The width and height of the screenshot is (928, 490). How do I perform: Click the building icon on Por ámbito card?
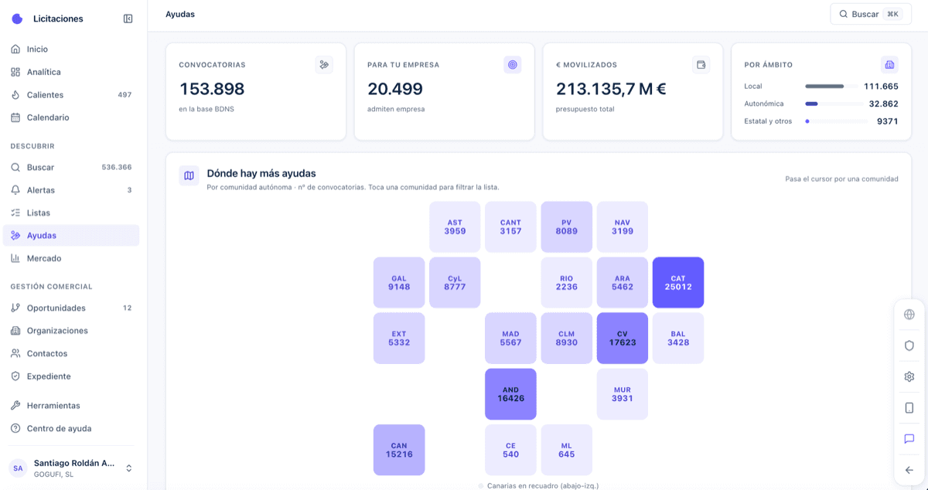(889, 65)
